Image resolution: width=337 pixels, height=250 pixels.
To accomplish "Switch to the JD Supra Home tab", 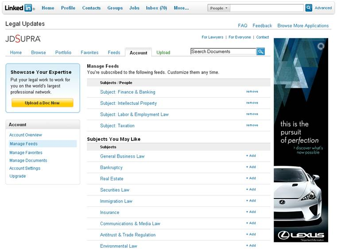I will [x=16, y=52].
